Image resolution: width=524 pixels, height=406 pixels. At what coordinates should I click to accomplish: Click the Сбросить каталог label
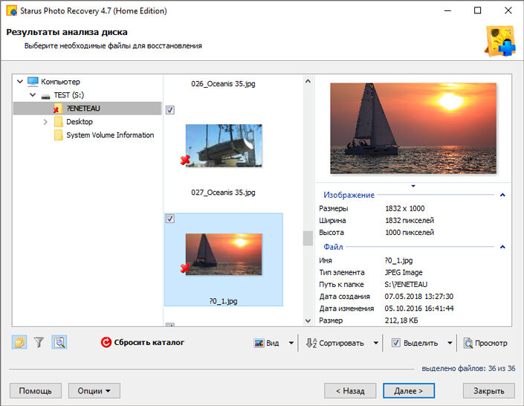pos(149,343)
